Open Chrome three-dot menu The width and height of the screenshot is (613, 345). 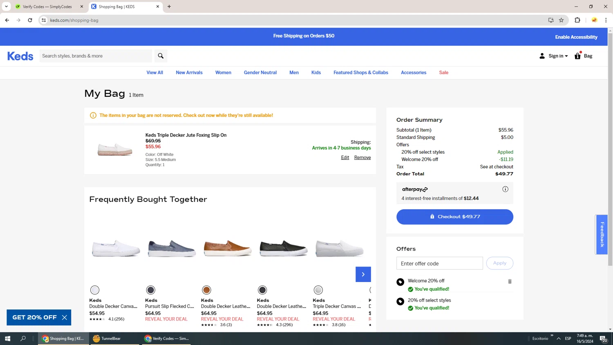pos(606,20)
